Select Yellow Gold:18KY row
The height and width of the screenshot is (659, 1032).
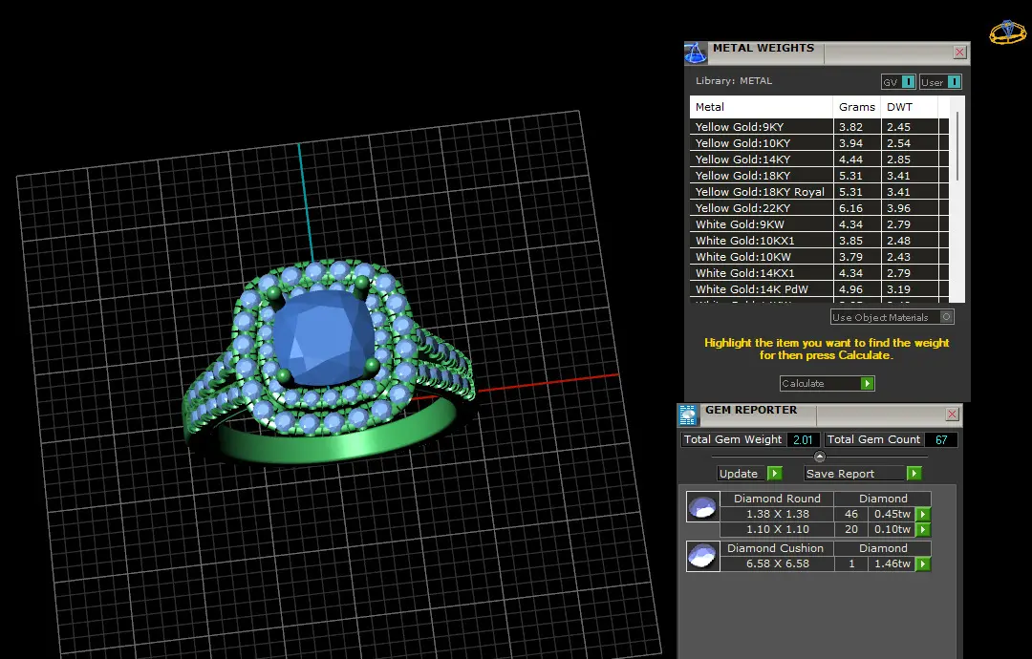pyautogui.click(x=820, y=176)
